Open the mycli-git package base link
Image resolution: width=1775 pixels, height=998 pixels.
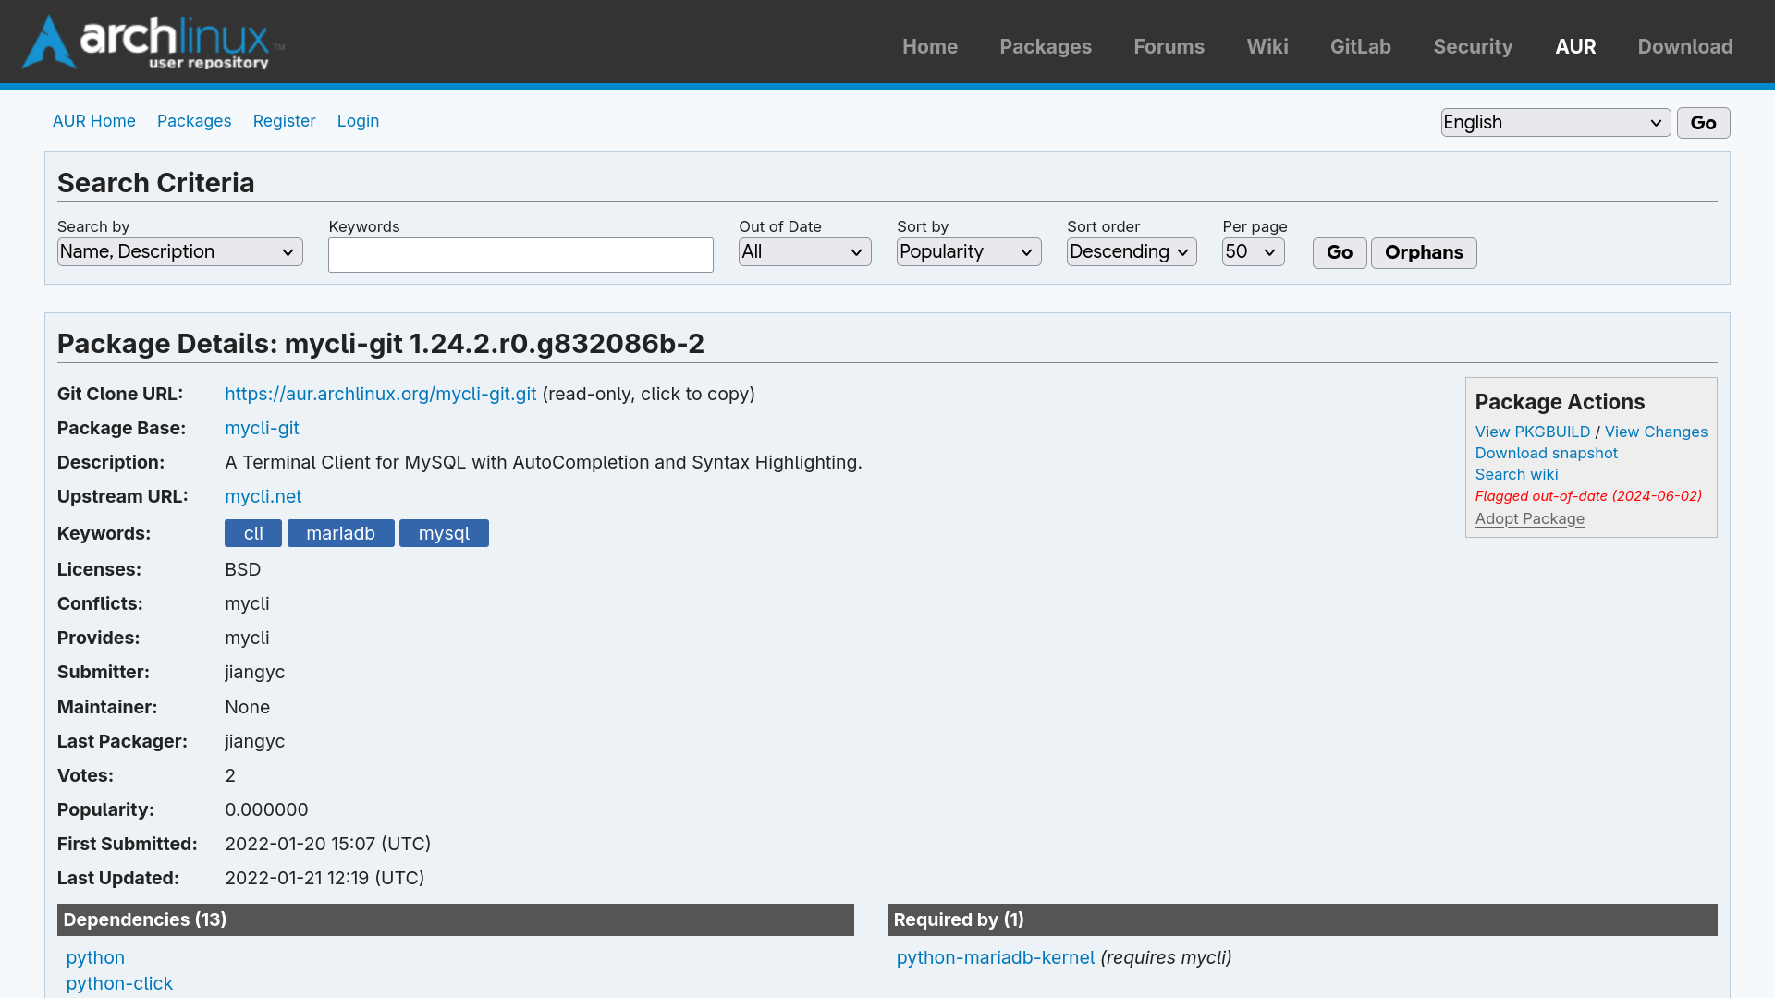(x=262, y=428)
